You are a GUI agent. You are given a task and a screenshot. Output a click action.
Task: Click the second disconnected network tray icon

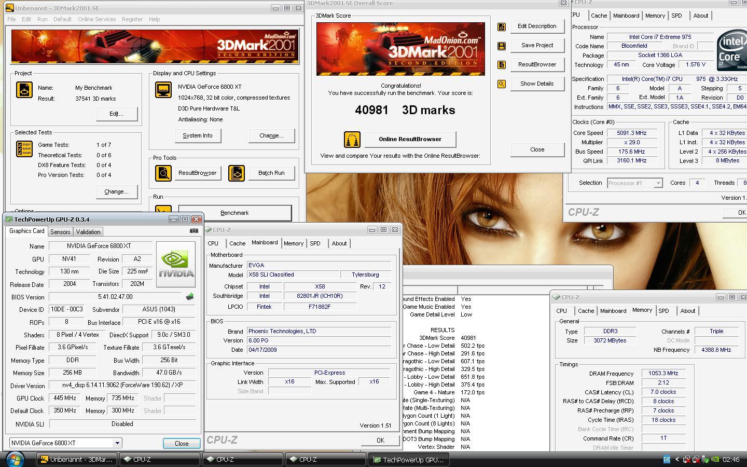(696, 459)
